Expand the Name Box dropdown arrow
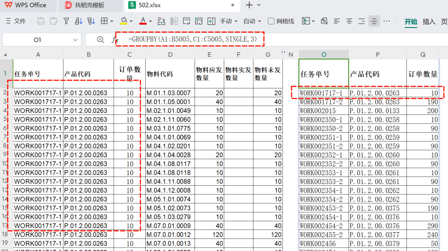The height and width of the screenshot is (251, 448). tap(75, 40)
